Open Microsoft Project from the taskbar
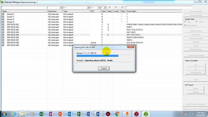 coord(80,114)
